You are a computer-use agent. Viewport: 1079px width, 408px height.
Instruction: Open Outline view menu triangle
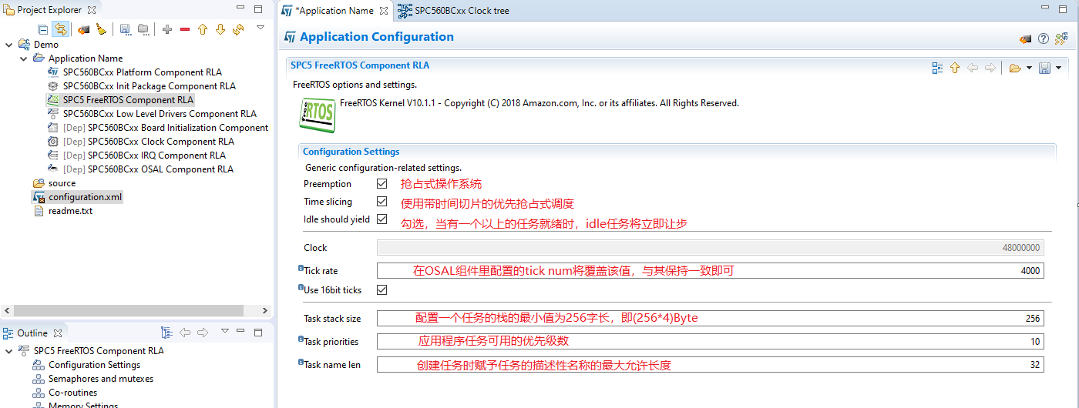coord(225,331)
